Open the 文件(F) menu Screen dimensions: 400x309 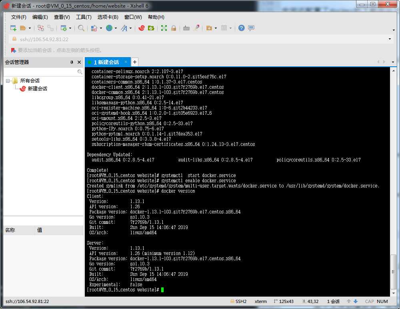[x=19, y=17]
